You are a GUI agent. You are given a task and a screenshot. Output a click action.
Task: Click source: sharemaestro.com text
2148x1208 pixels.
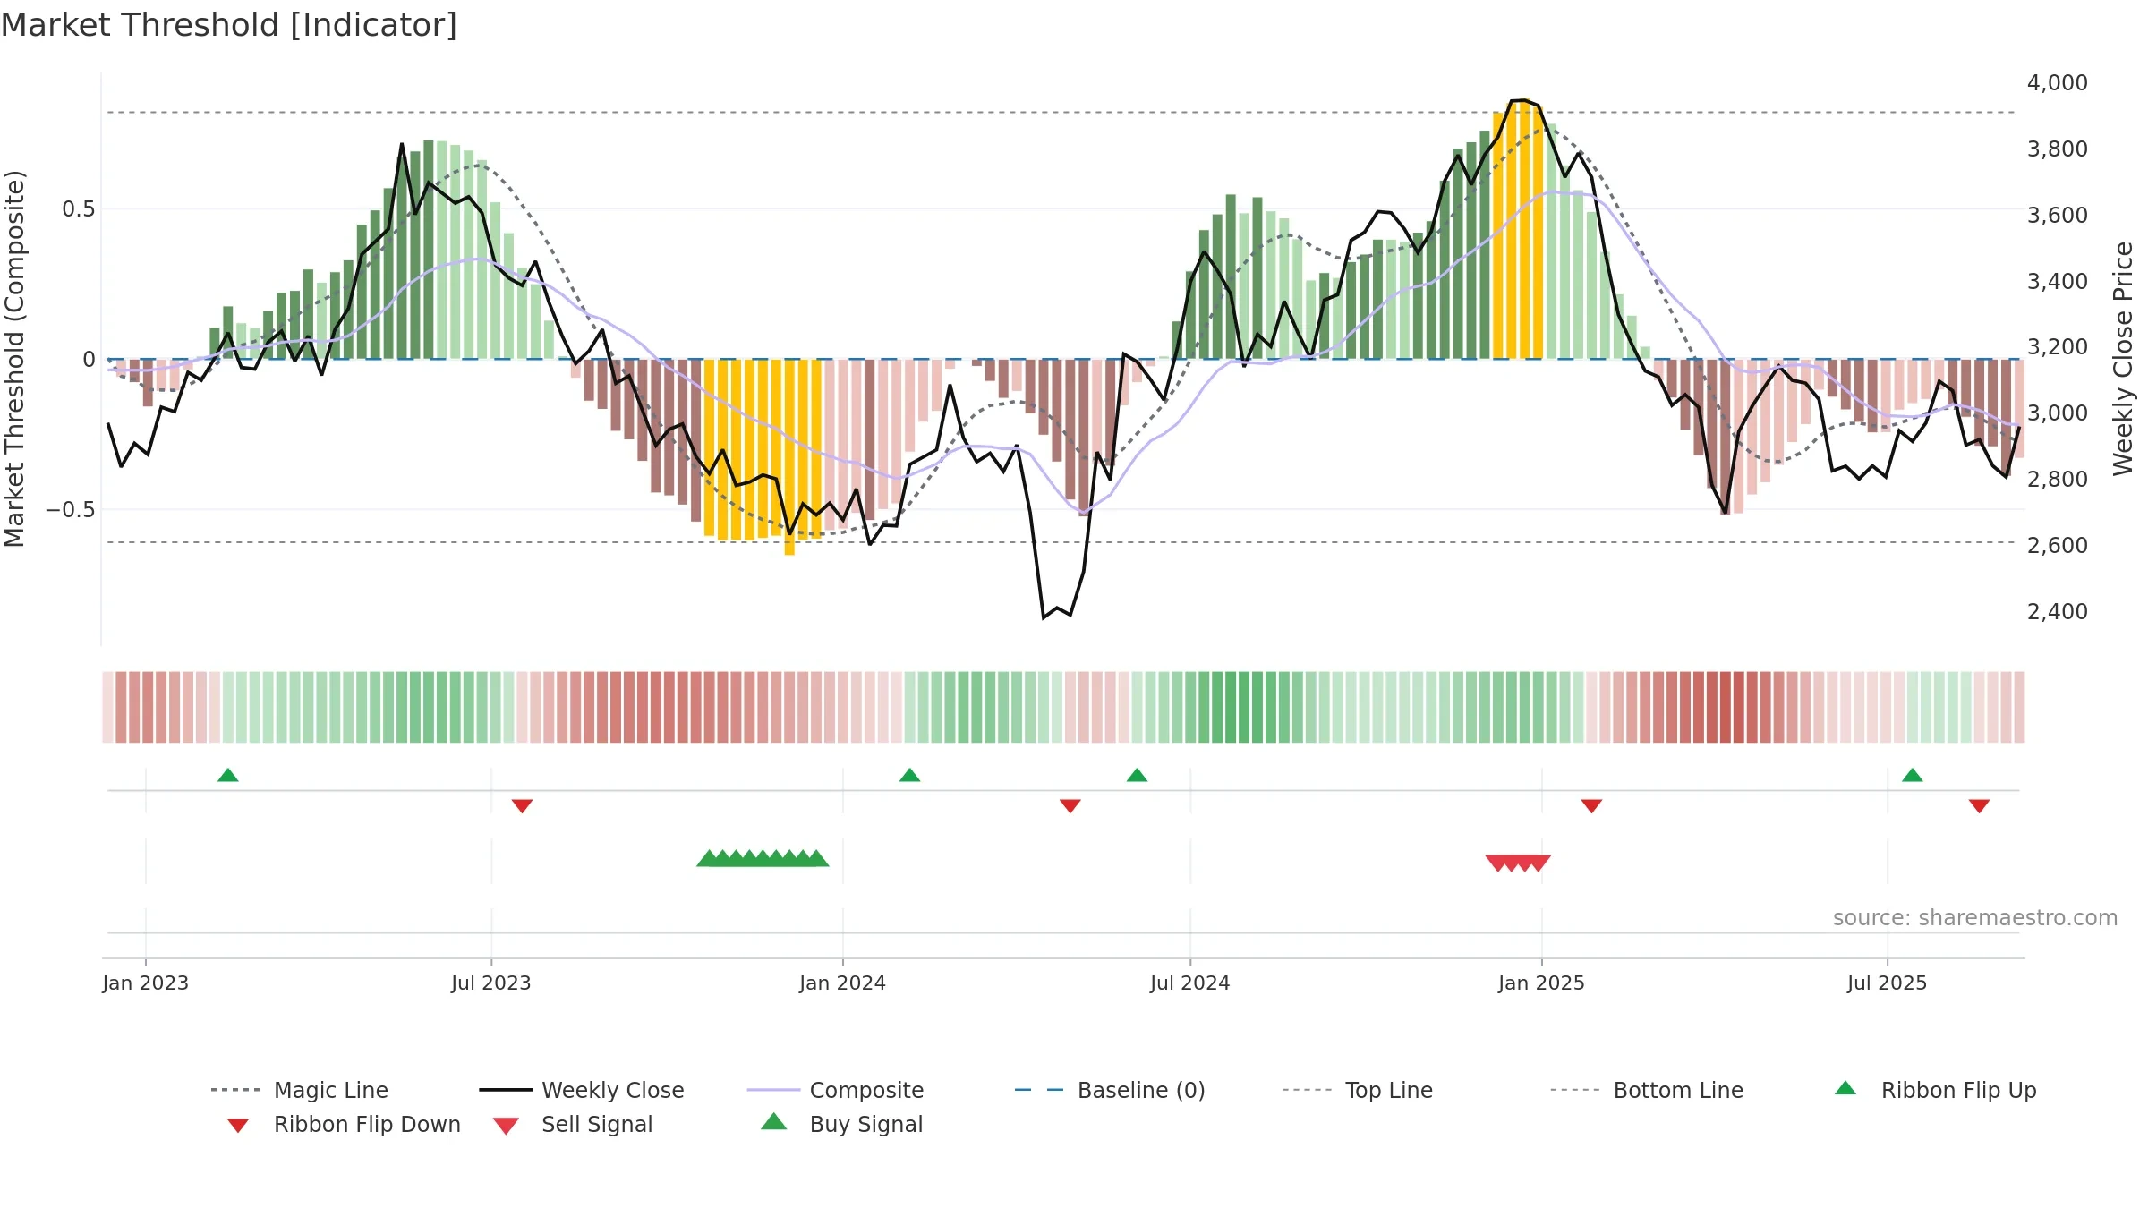coord(1975,917)
